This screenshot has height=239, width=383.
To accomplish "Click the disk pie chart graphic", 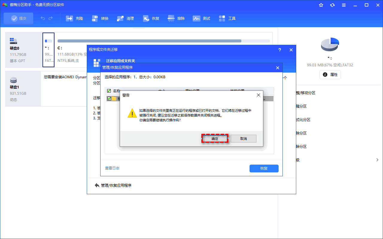I will (x=330, y=44).
